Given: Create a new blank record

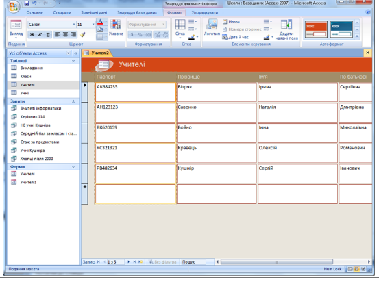Looking at the screenshot, I should (140, 262).
